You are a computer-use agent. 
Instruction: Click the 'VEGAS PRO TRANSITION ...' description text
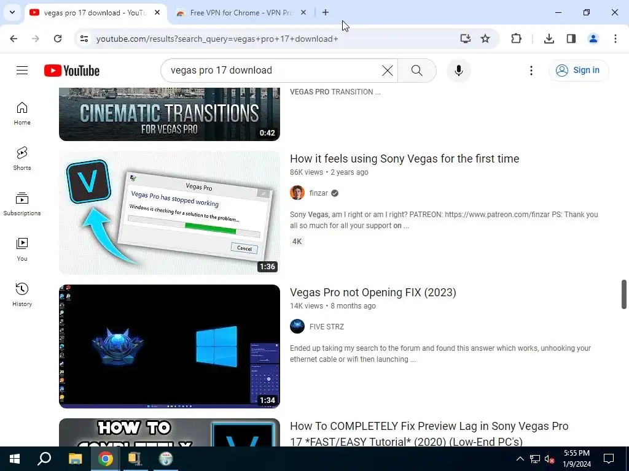coord(335,92)
